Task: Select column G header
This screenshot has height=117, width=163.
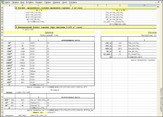Action: [120, 5]
